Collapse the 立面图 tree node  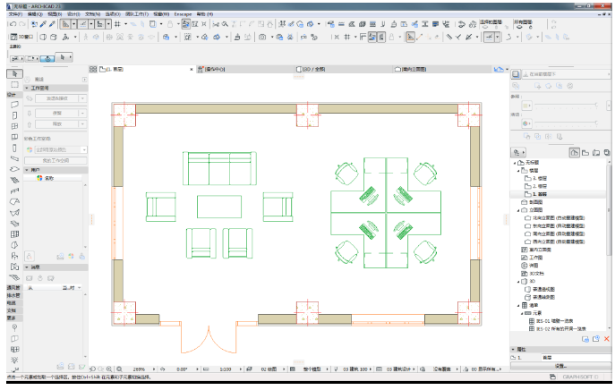tap(518, 210)
